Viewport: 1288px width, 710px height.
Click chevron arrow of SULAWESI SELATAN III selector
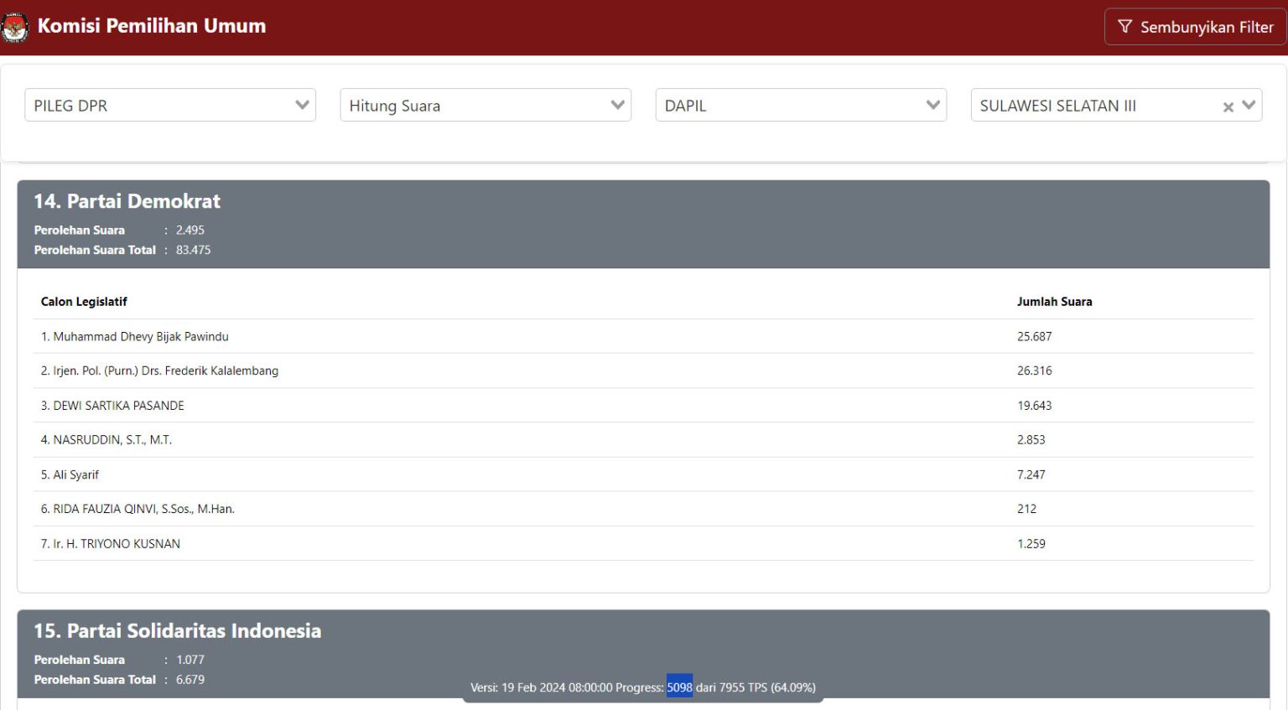tap(1249, 106)
